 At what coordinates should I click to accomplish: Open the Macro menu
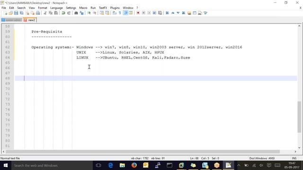(x=83, y=8)
